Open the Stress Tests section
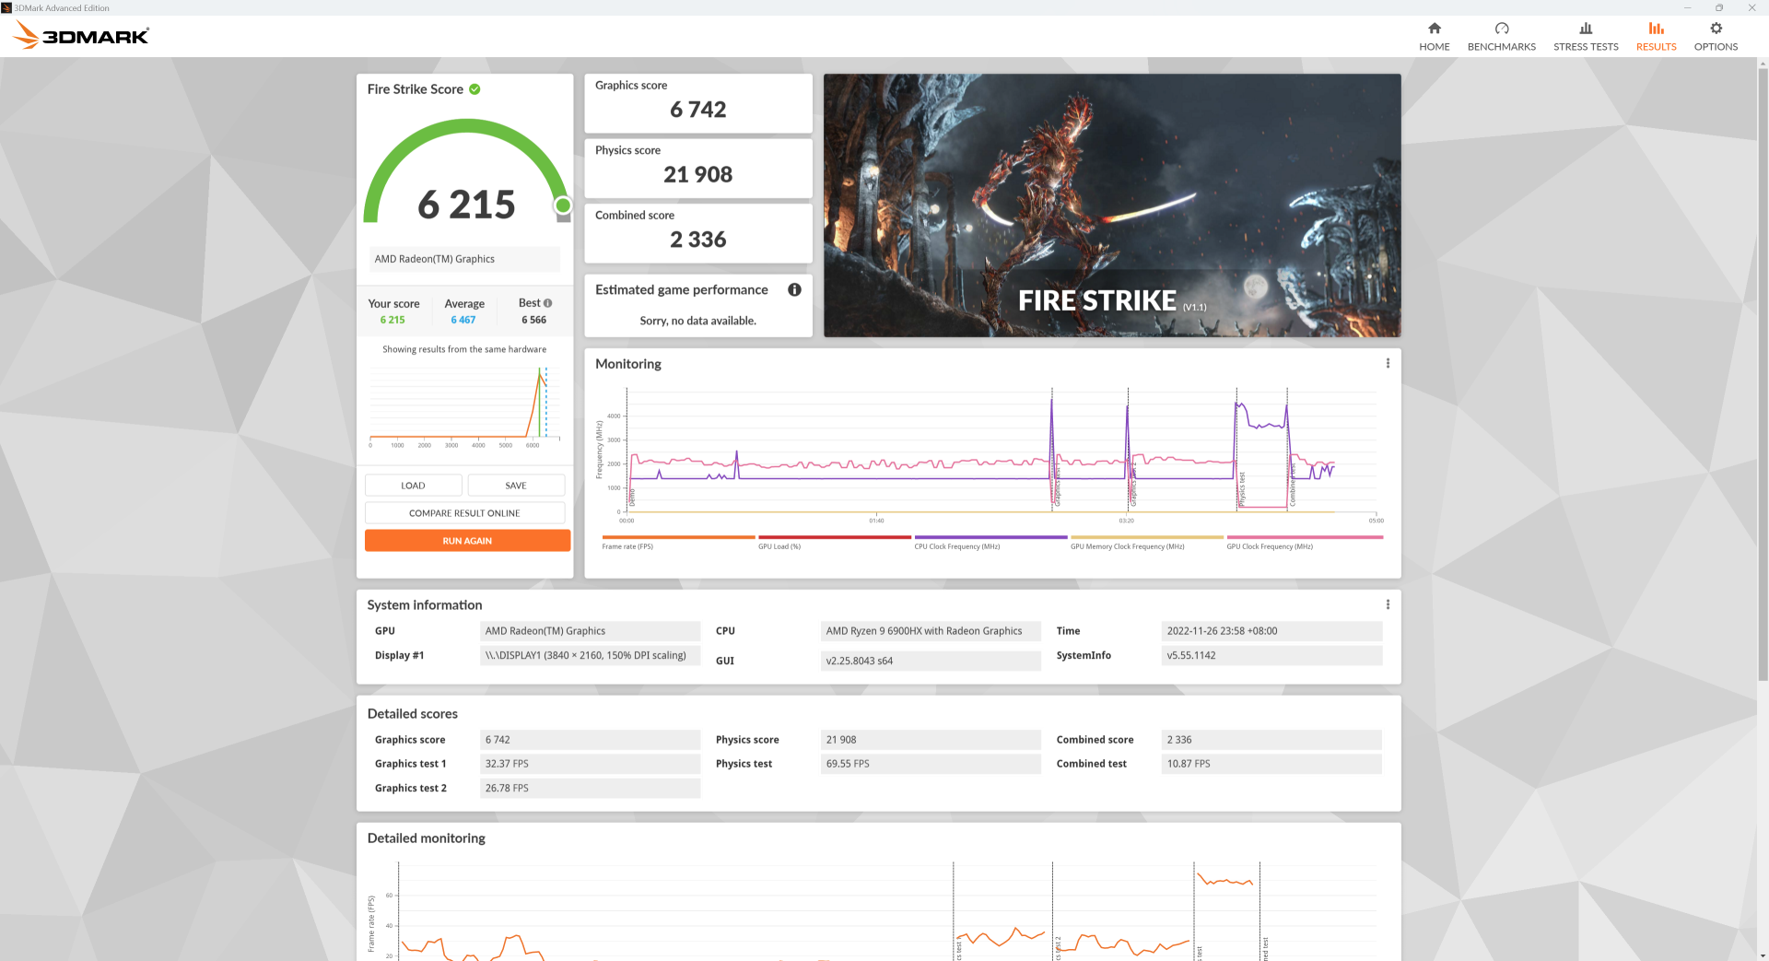 coord(1585,37)
